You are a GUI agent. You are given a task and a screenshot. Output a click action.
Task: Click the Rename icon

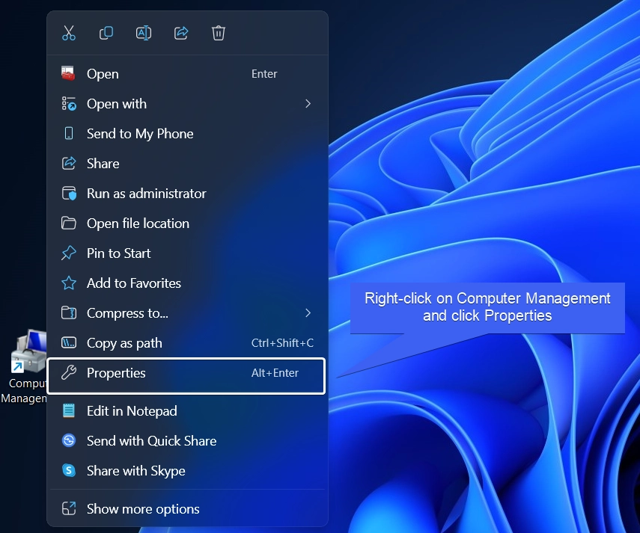144,33
